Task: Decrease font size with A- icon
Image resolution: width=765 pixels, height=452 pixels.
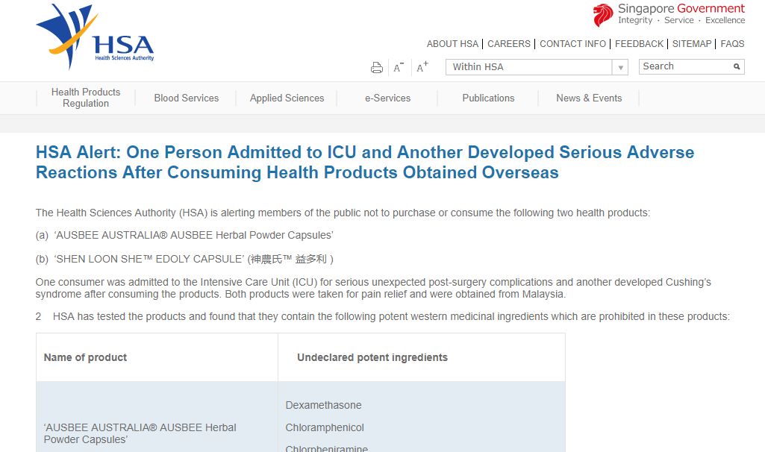Action: [x=399, y=68]
